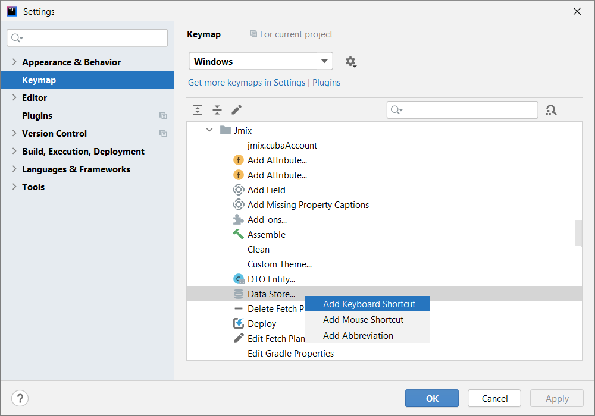The height and width of the screenshot is (416, 595).
Task: Select the jmix.cubaAccount action
Action: [x=282, y=146]
